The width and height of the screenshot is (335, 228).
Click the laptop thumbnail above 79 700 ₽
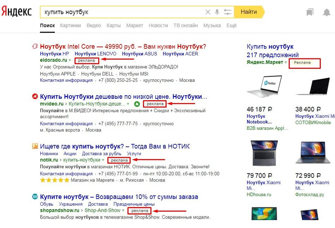264,153
